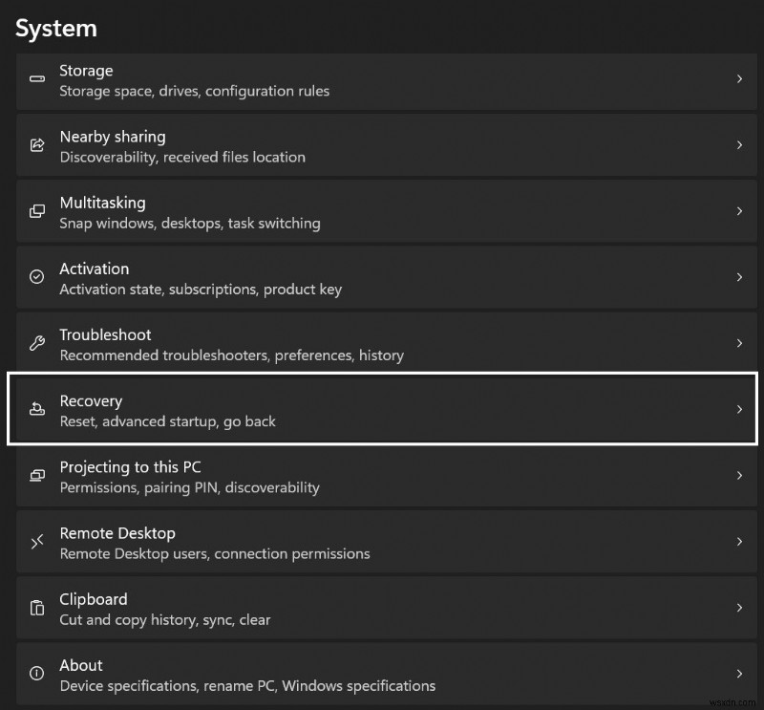Expand the Recovery row chevron
The width and height of the screenshot is (764, 710).
click(740, 410)
